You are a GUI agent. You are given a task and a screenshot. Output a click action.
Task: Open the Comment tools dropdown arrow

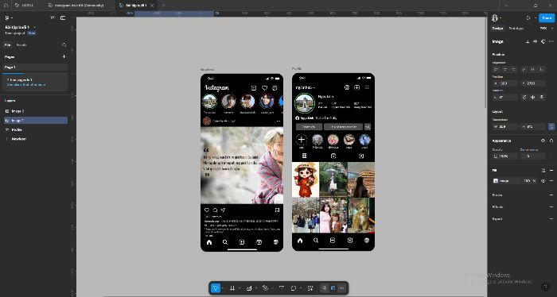301,288
